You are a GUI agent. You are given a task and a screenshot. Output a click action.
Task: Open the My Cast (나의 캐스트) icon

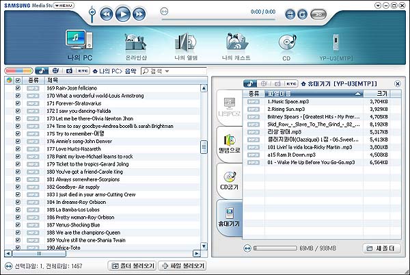click(236, 47)
